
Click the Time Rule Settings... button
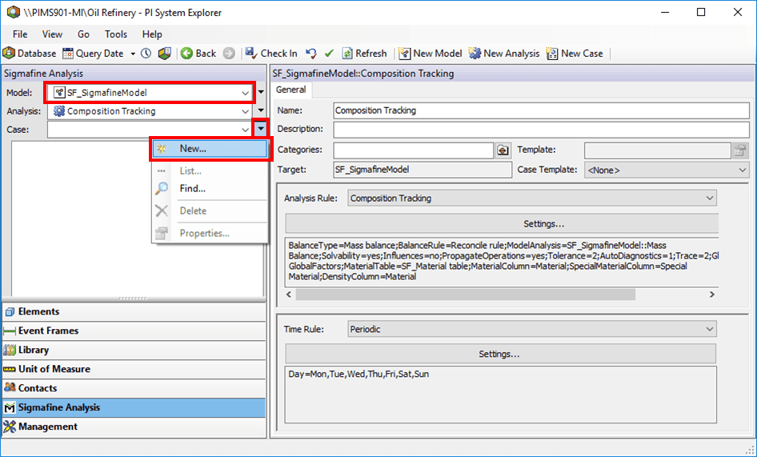pyautogui.click(x=500, y=354)
